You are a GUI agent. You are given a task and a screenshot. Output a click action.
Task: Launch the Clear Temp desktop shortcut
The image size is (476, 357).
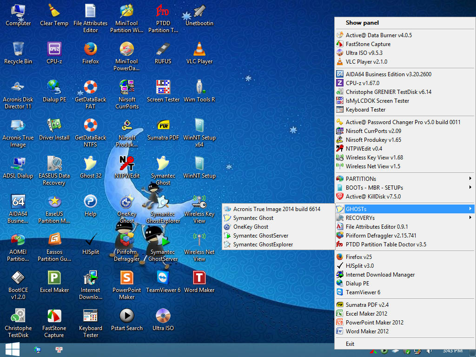[54, 15]
